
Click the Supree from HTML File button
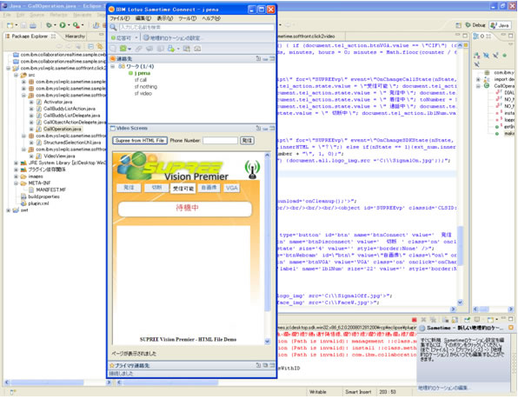(140, 140)
